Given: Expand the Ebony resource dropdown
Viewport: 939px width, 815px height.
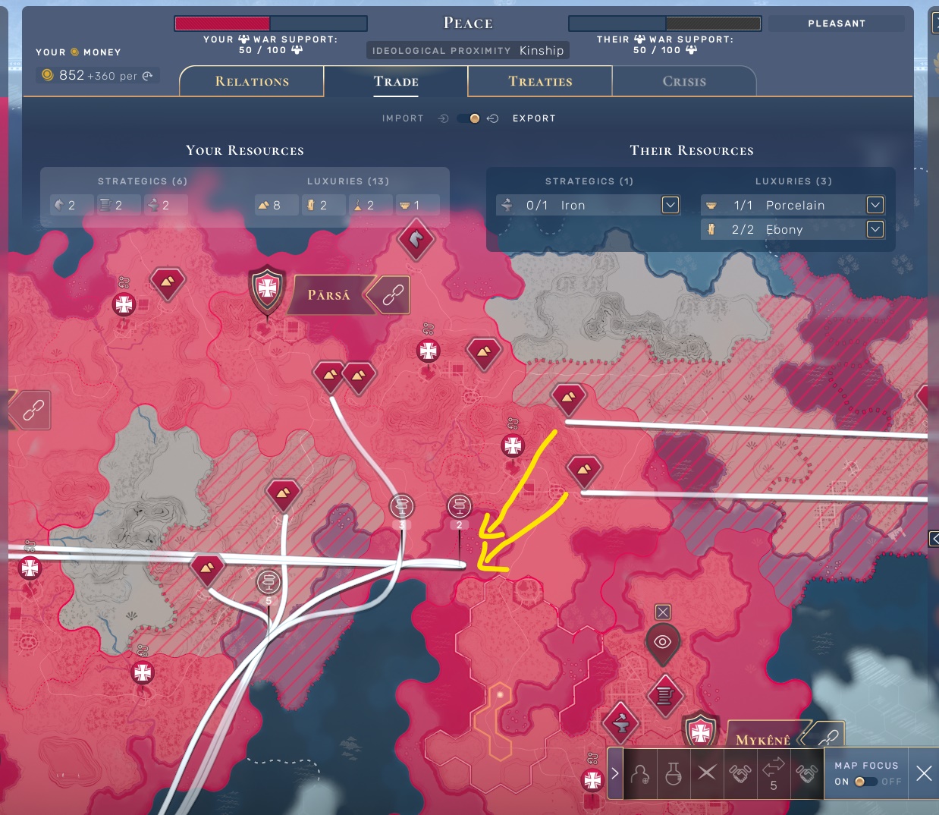Looking at the screenshot, I should coord(875,229).
